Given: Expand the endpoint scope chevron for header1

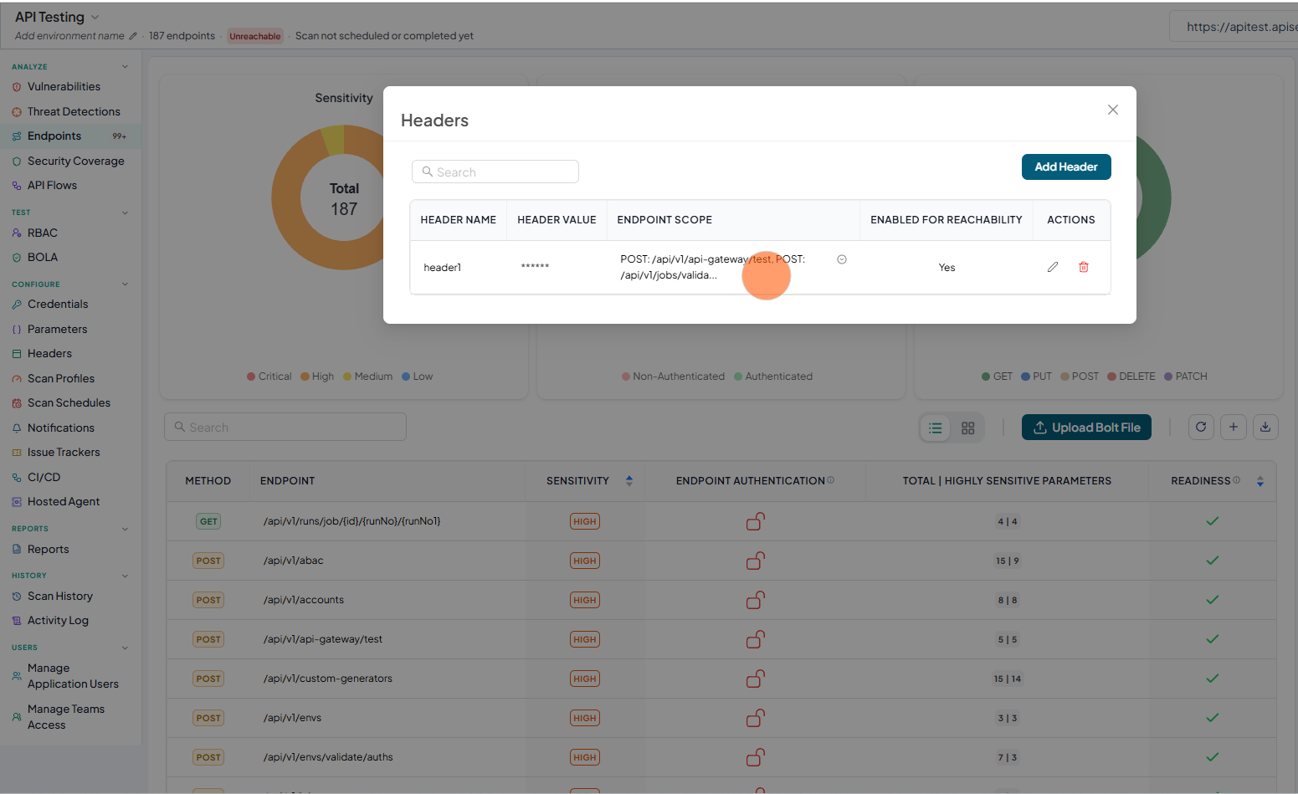Looking at the screenshot, I should 842,259.
